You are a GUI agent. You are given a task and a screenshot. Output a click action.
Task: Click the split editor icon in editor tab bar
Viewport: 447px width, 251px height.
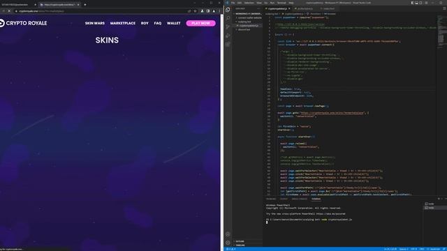click(444, 8)
